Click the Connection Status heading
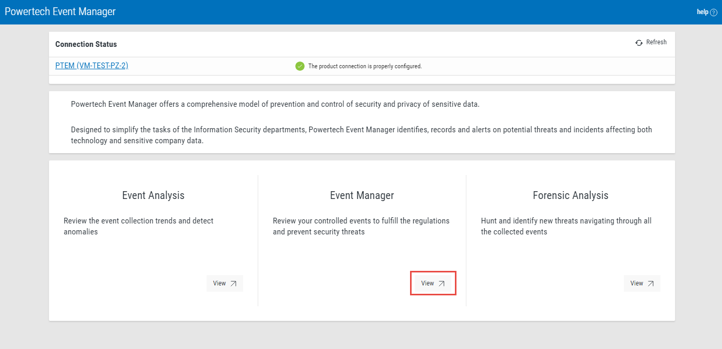Image resolution: width=722 pixels, height=349 pixels. tap(86, 44)
